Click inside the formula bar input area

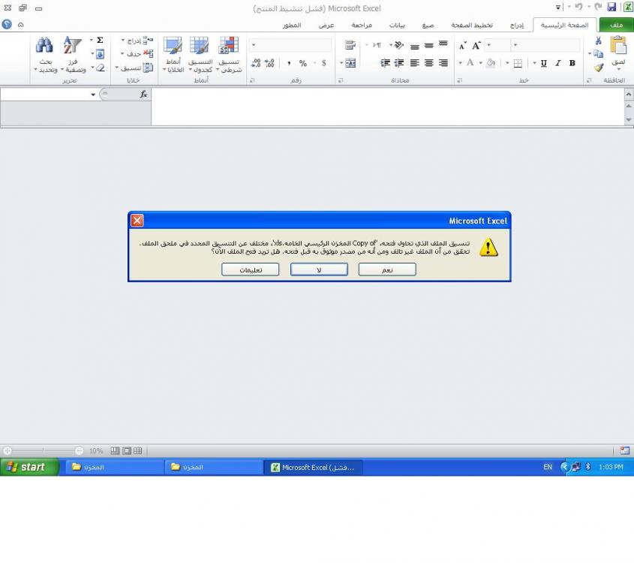click(x=388, y=107)
